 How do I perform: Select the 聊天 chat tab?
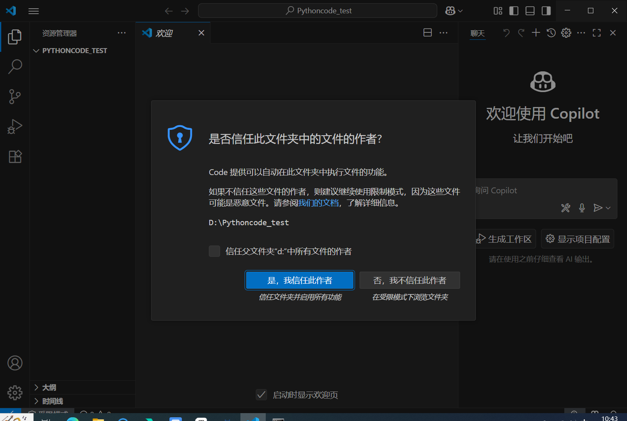click(478, 33)
